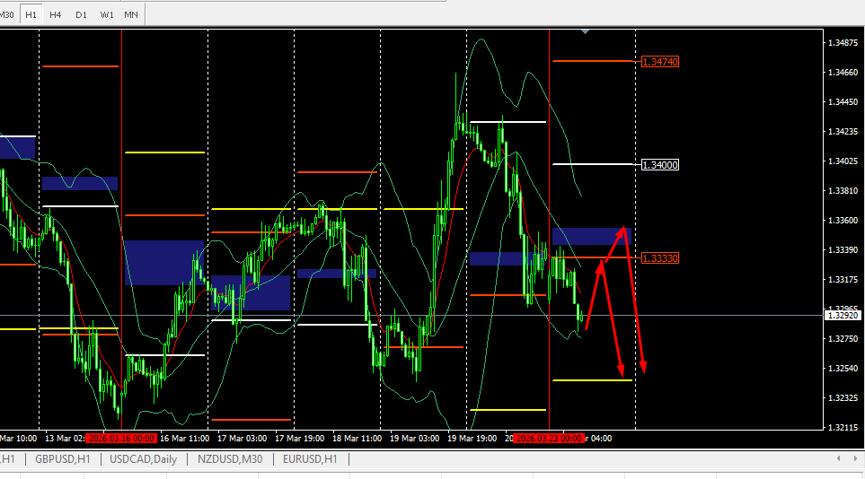Click 1.33600 on the price axis
The width and height of the screenshot is (865, 479).
point(843,221)
